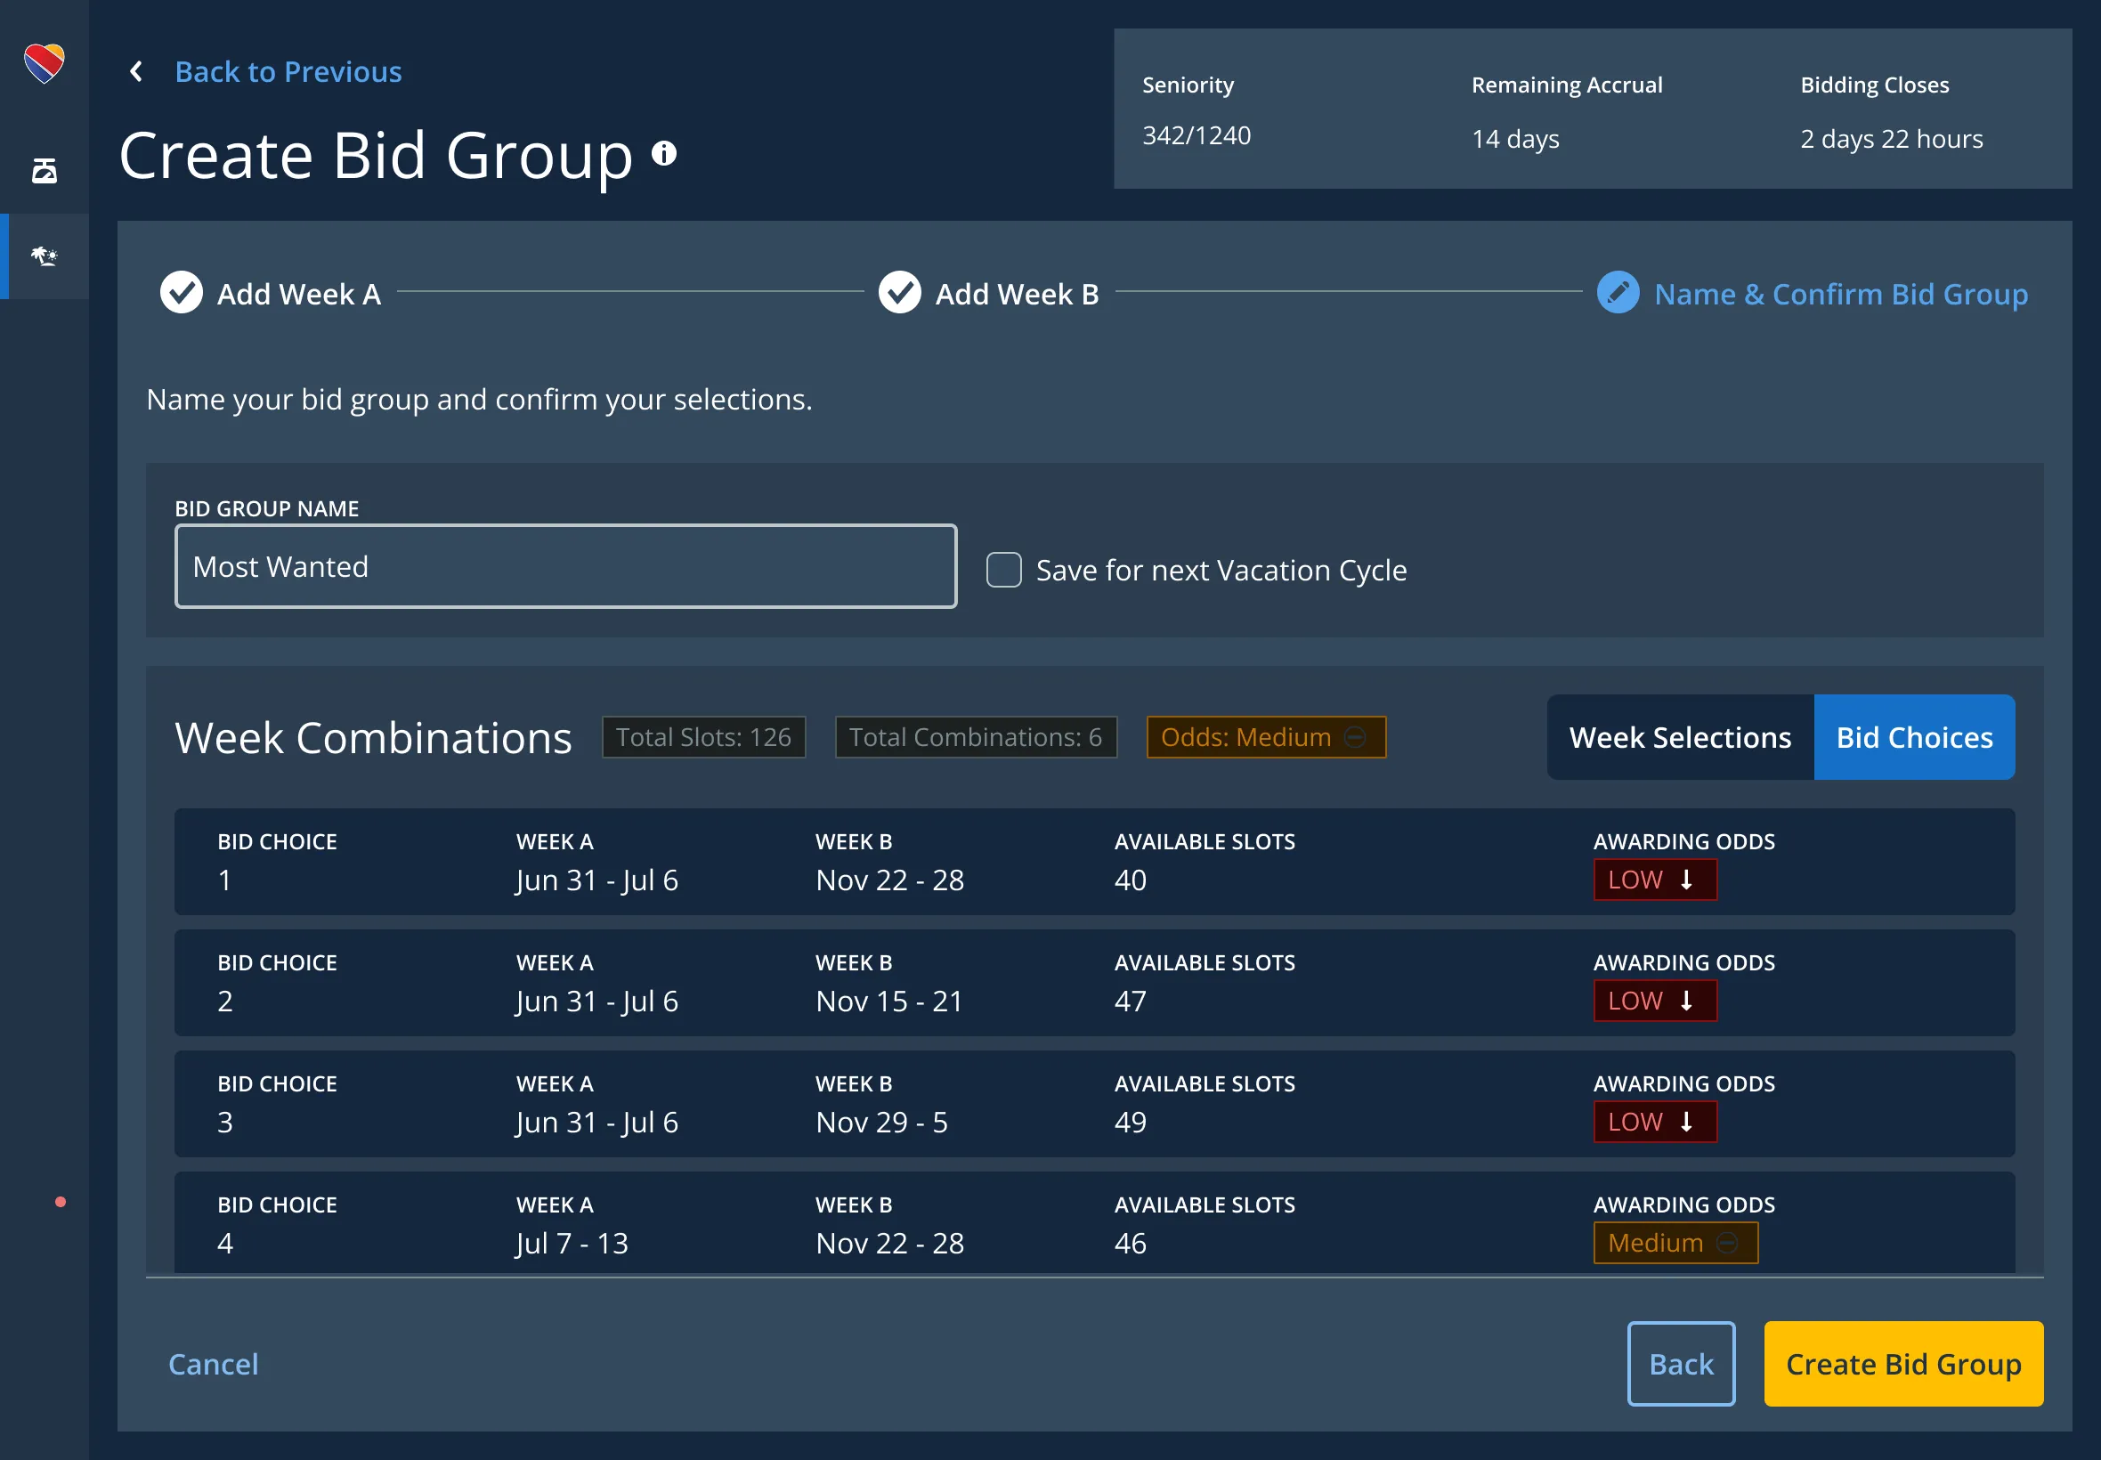2101x1460 pixels.
Task: Select Week B Nov 22 - 28 in bid choice 1
Action: point(890,880)
